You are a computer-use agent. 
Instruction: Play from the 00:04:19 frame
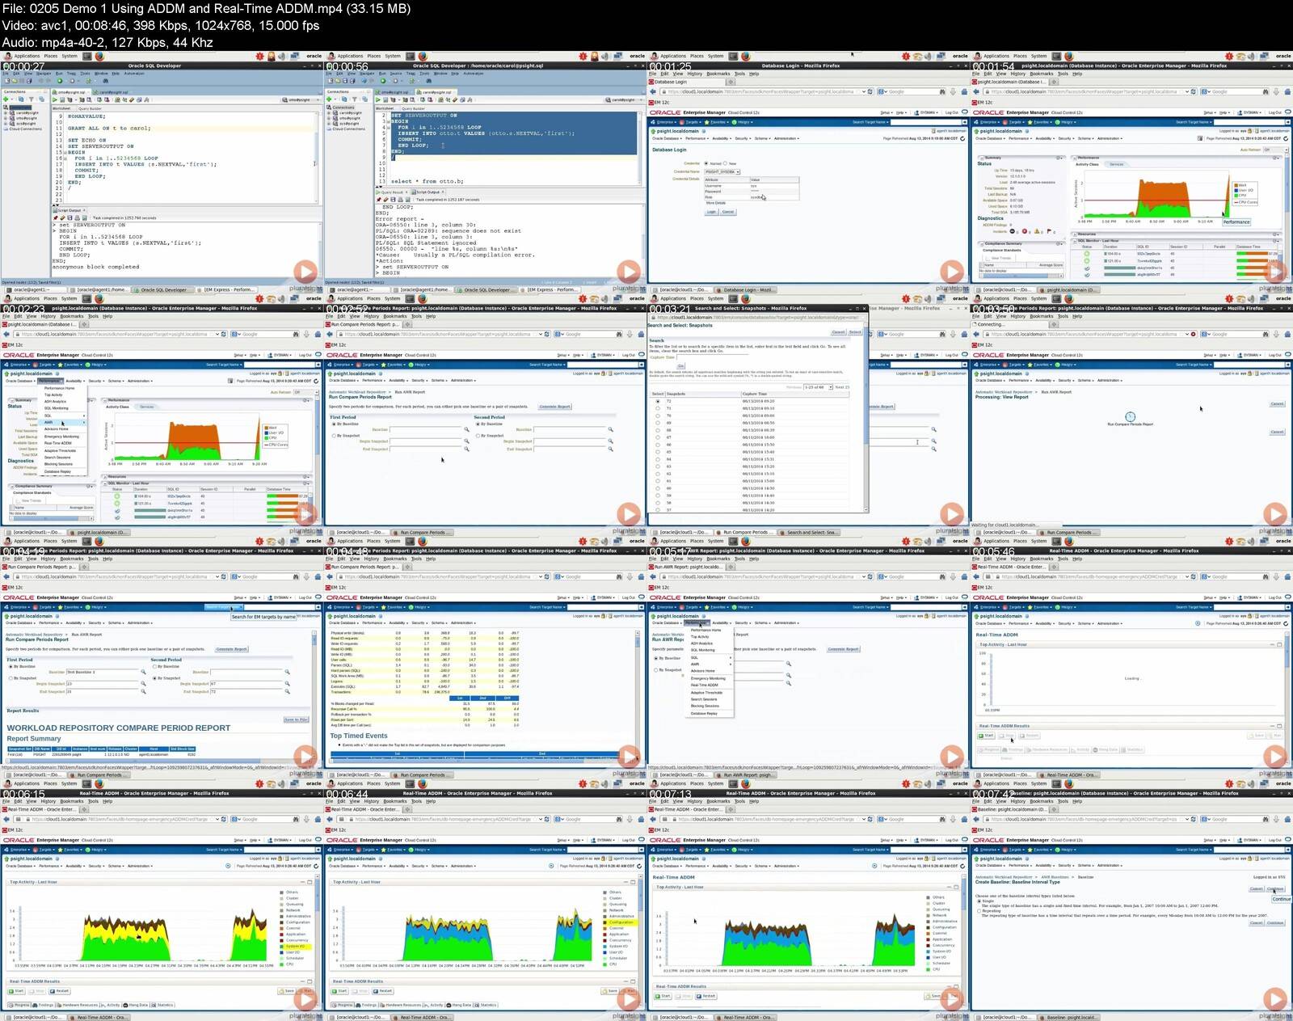pos(305,757)
